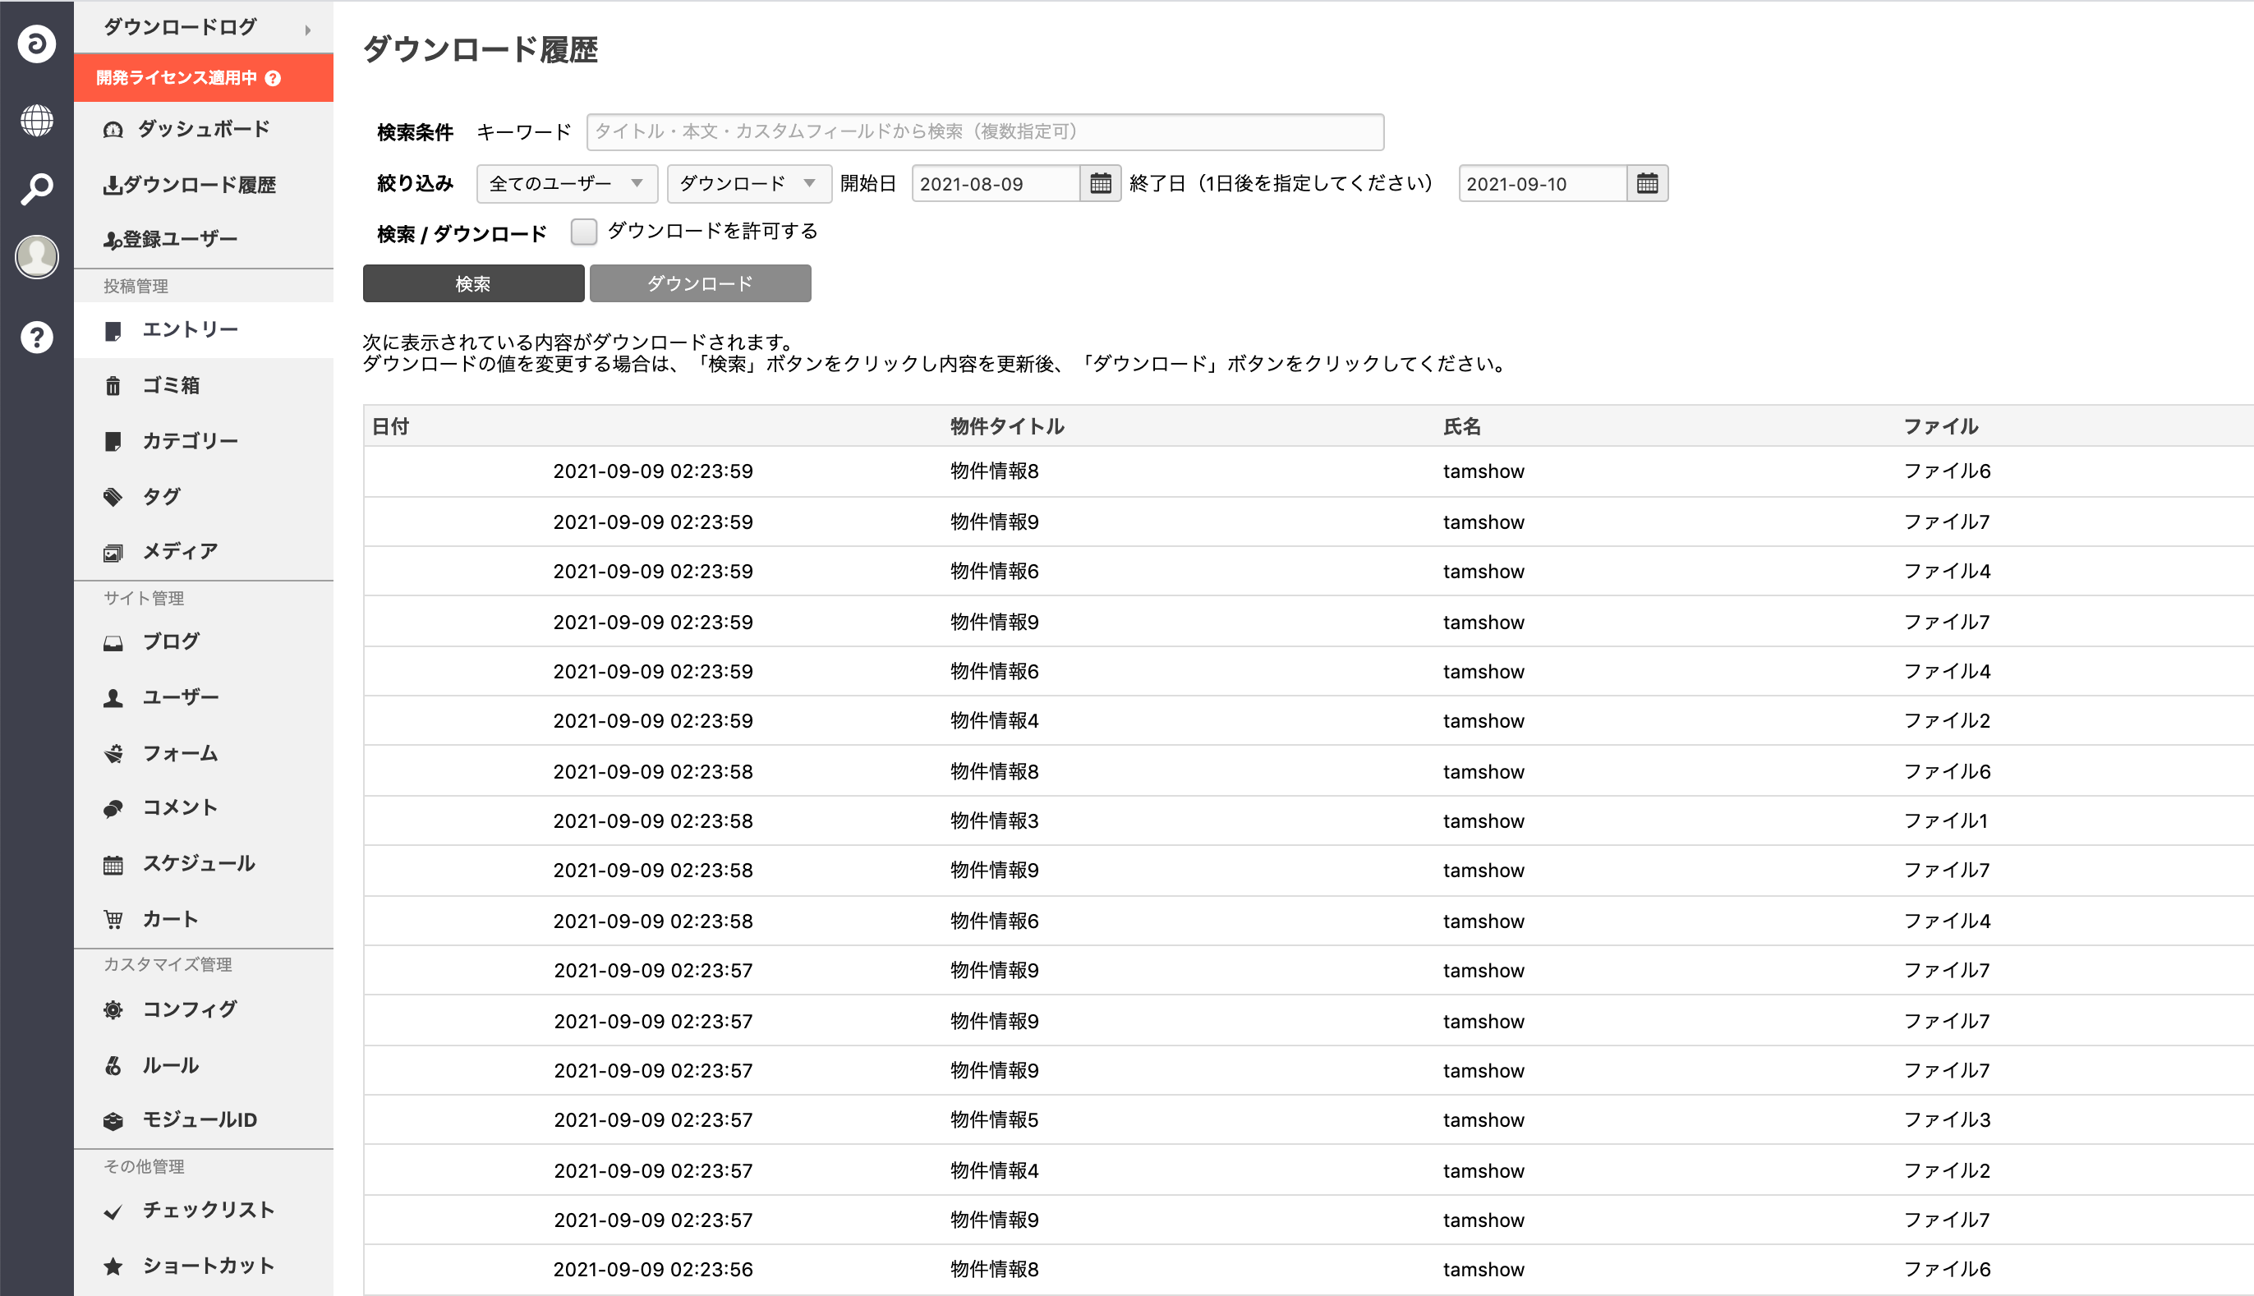Open ショートカット sidebar link
Image resolution: width=2254 pixels, height=1296 pixels.
tap(204, 1266)
